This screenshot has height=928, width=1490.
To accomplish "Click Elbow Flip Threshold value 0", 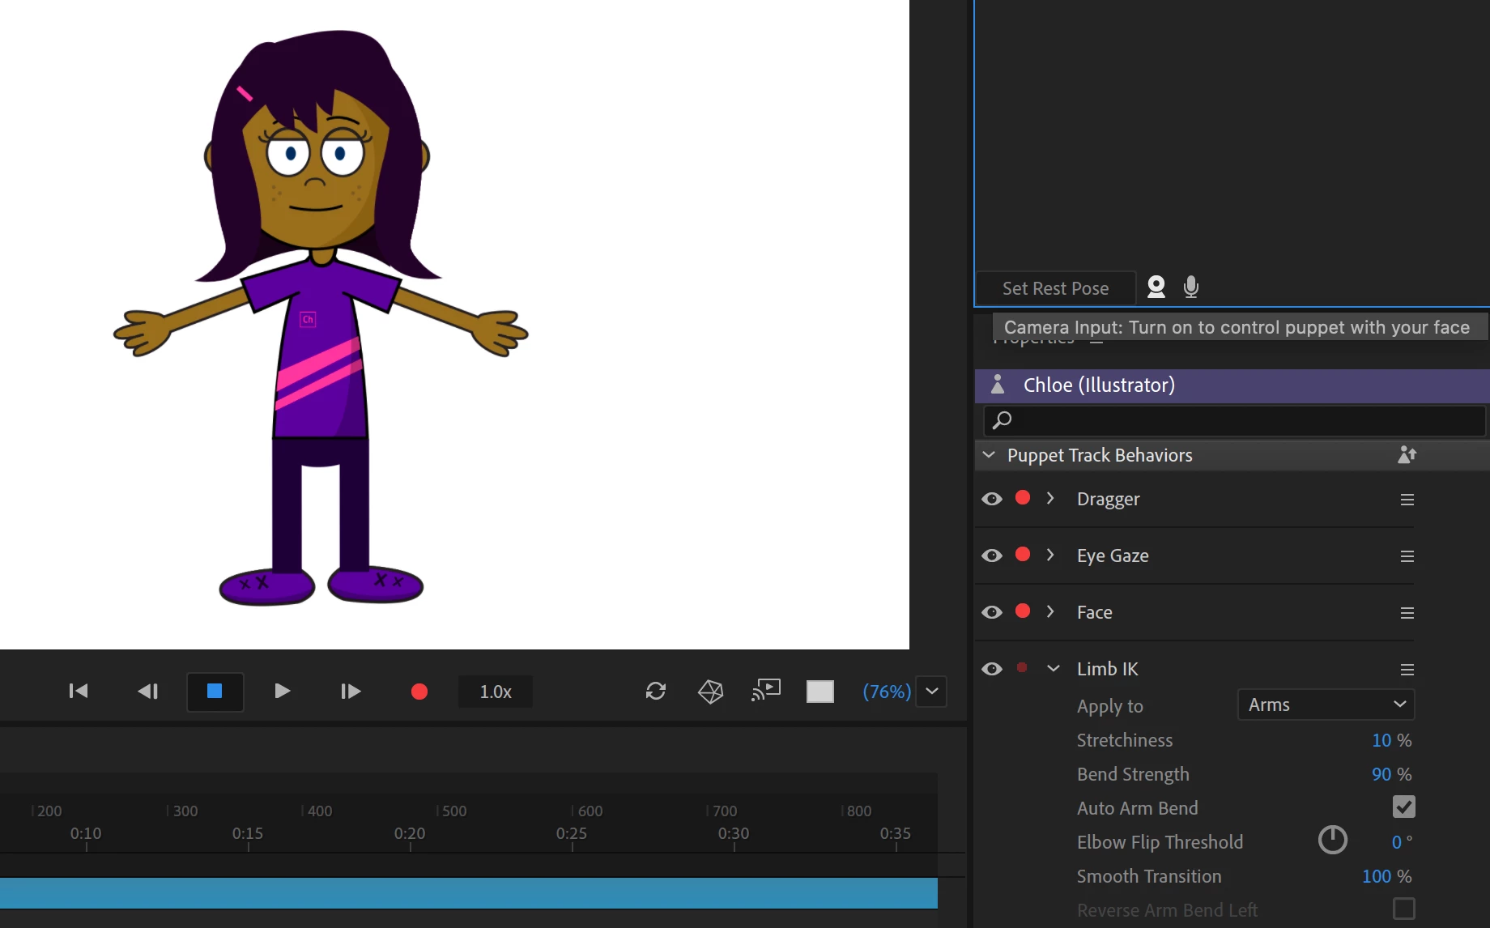I will [1397, 842].
